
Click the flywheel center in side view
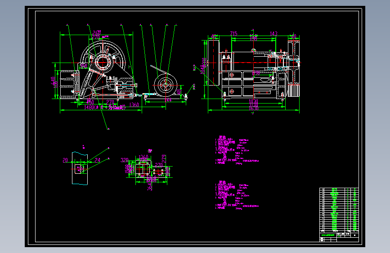[x=102, y=63]
